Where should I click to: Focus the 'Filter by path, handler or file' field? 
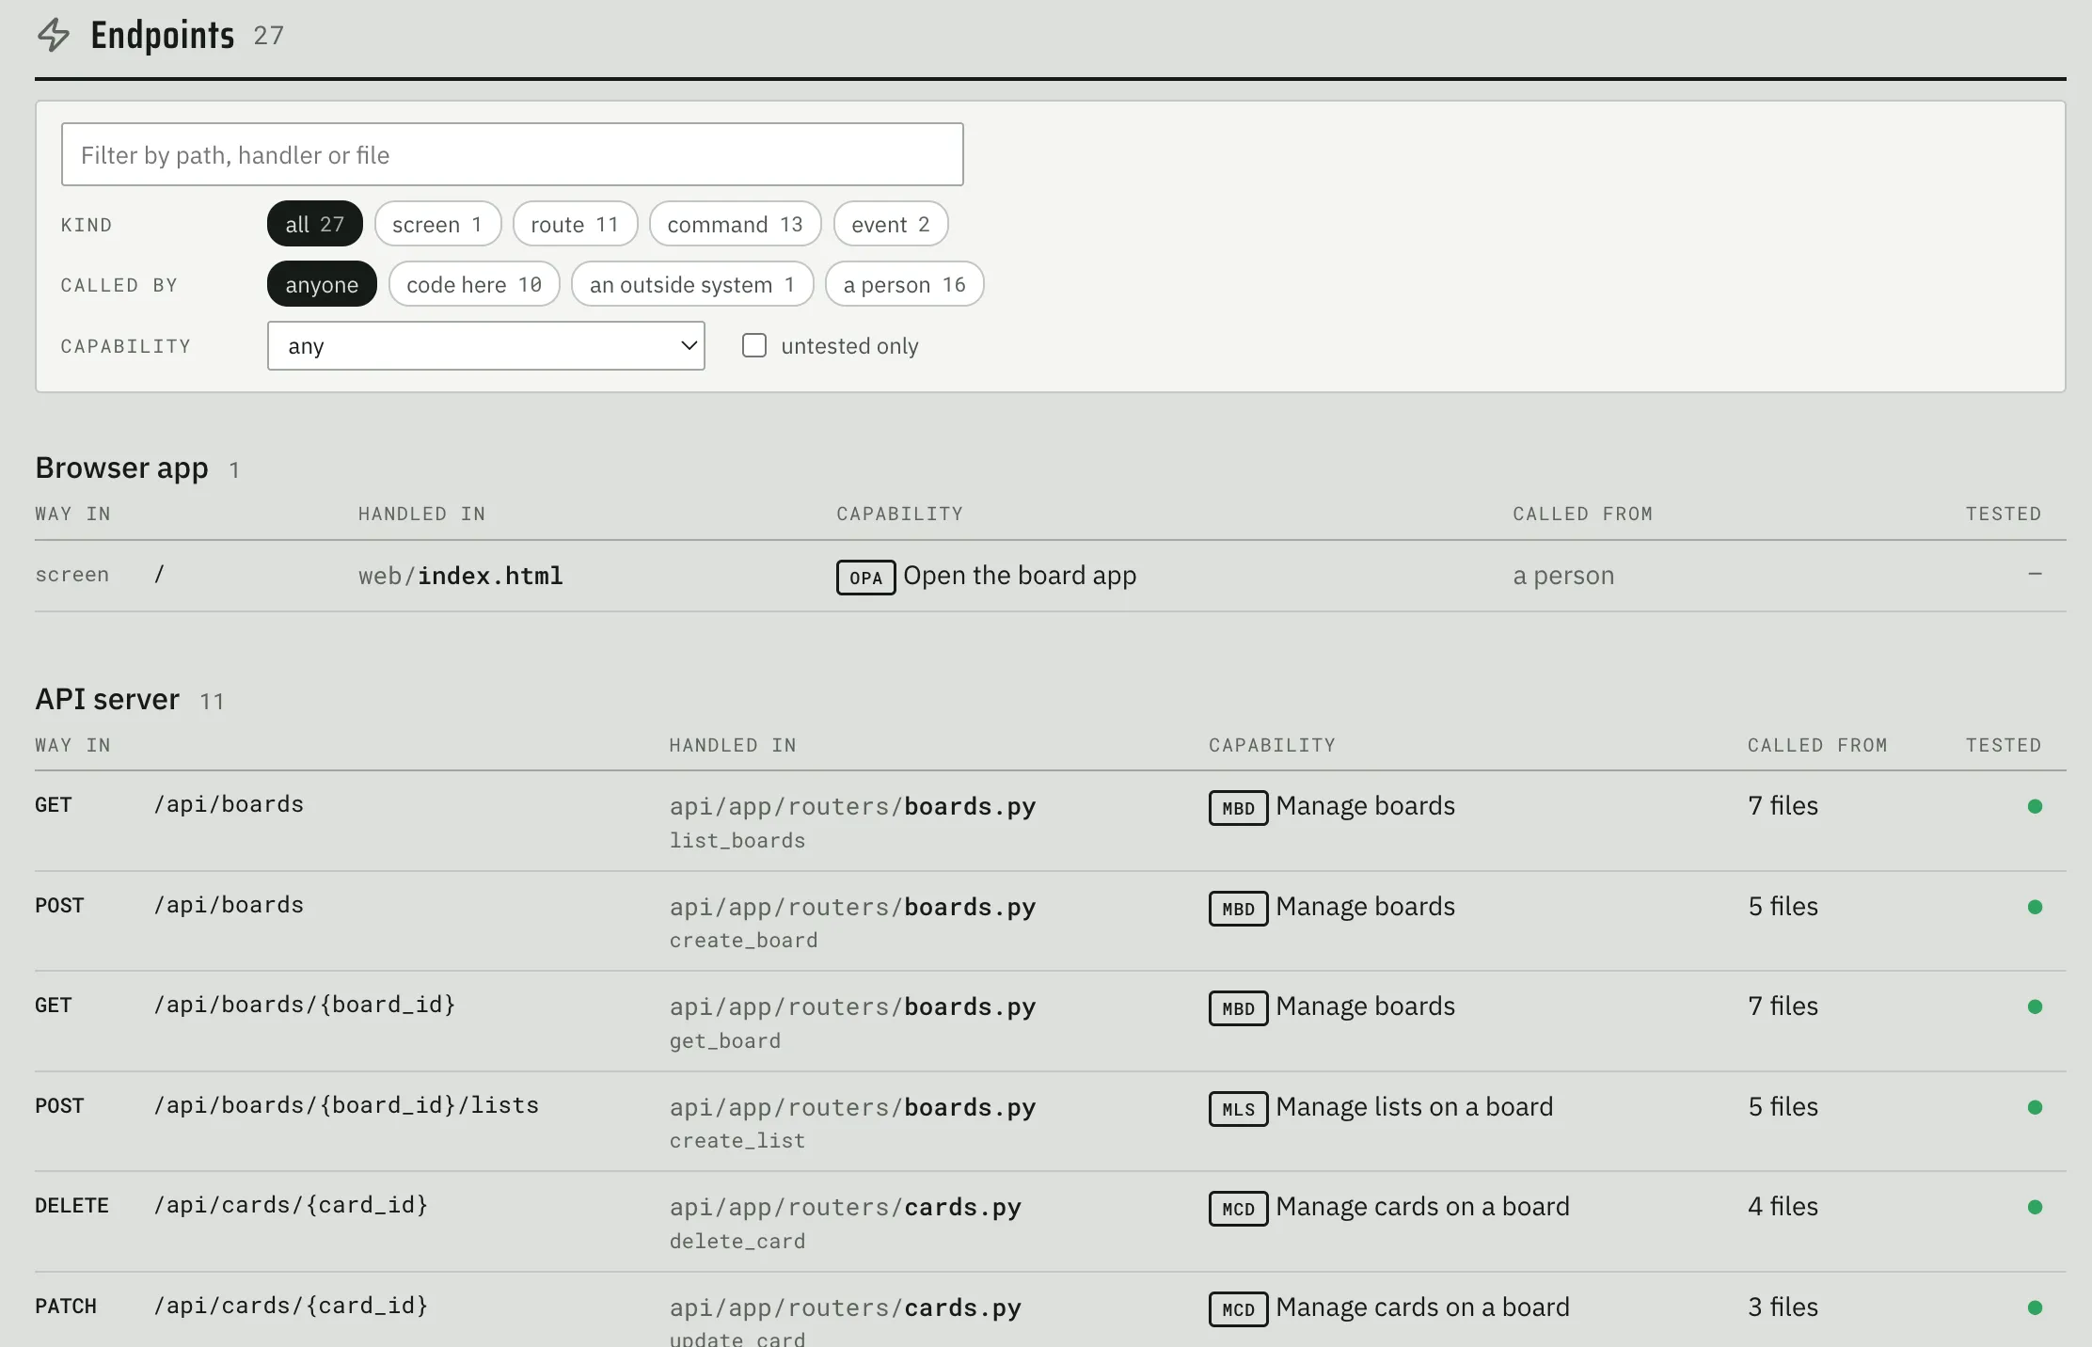coord(513,154)
